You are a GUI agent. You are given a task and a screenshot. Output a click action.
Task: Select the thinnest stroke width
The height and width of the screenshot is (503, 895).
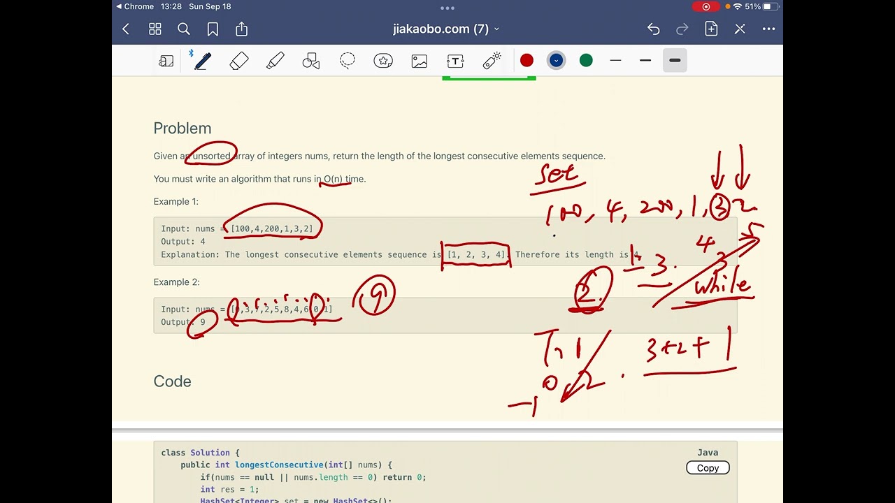pos(615,61)
